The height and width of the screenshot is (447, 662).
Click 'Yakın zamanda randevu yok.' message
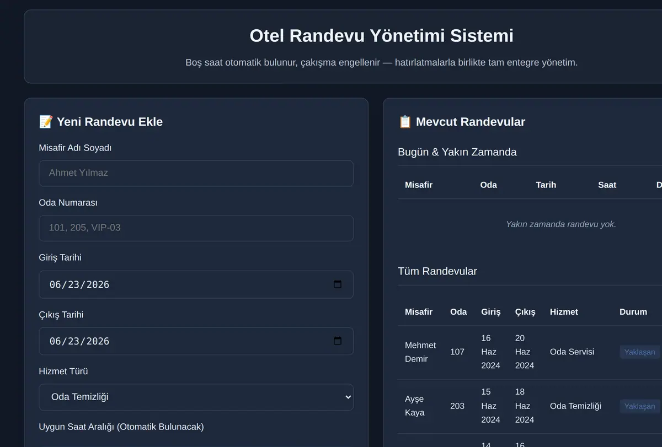click(x=561, y=224)
